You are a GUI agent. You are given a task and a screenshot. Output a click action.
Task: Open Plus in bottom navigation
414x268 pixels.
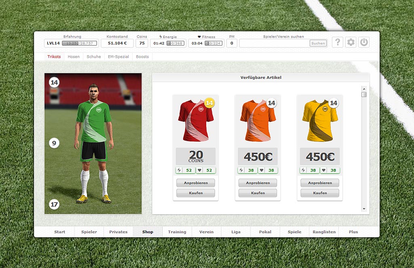point(353,232)
